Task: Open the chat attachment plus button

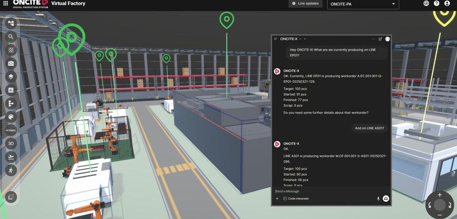Action: (277, 198)
